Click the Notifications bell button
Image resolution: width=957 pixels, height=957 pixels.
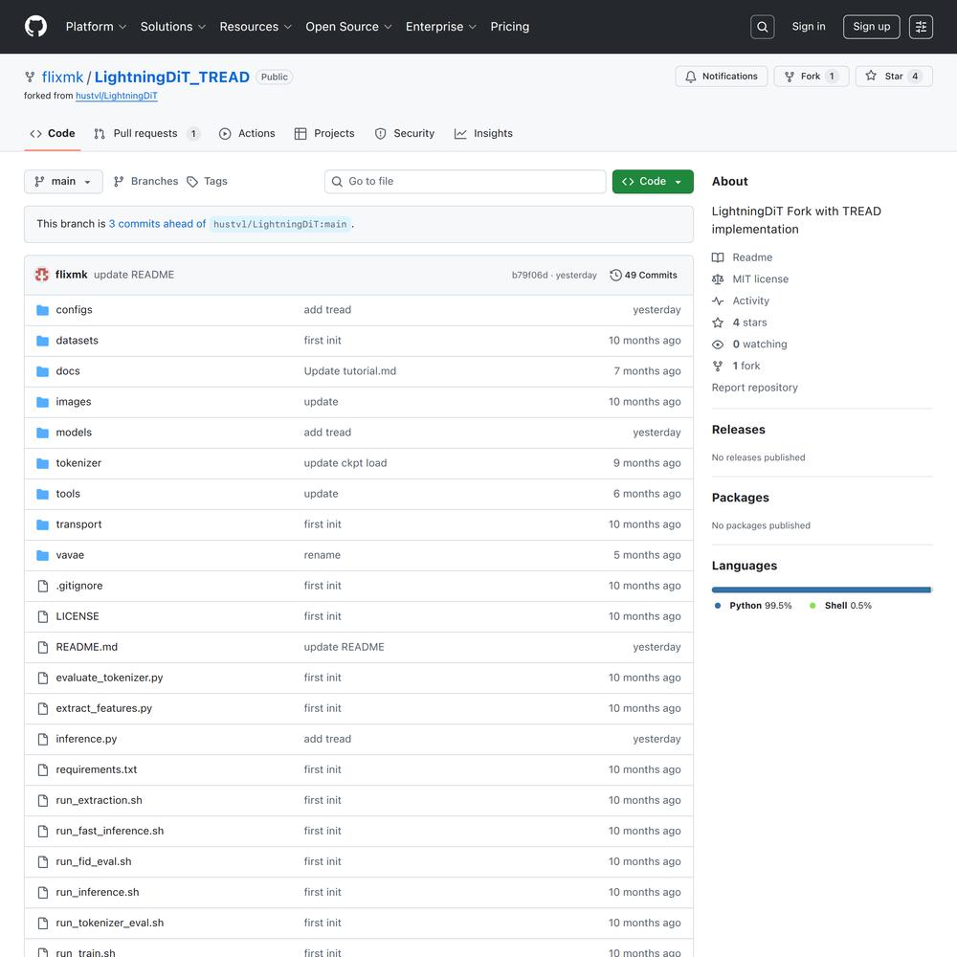[721, 77]
